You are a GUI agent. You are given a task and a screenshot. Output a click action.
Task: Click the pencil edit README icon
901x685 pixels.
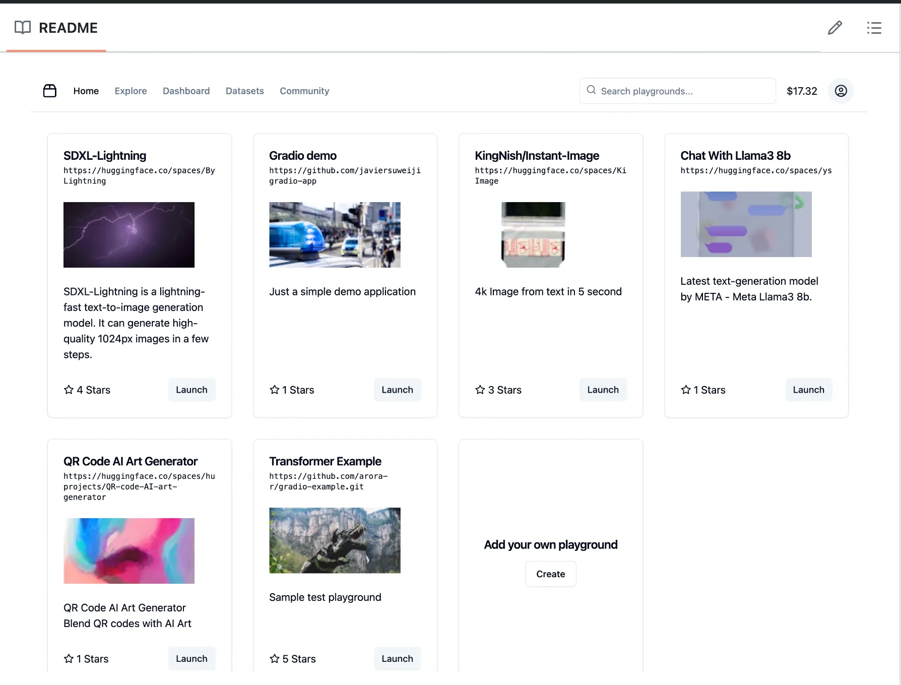click(834, 28)
